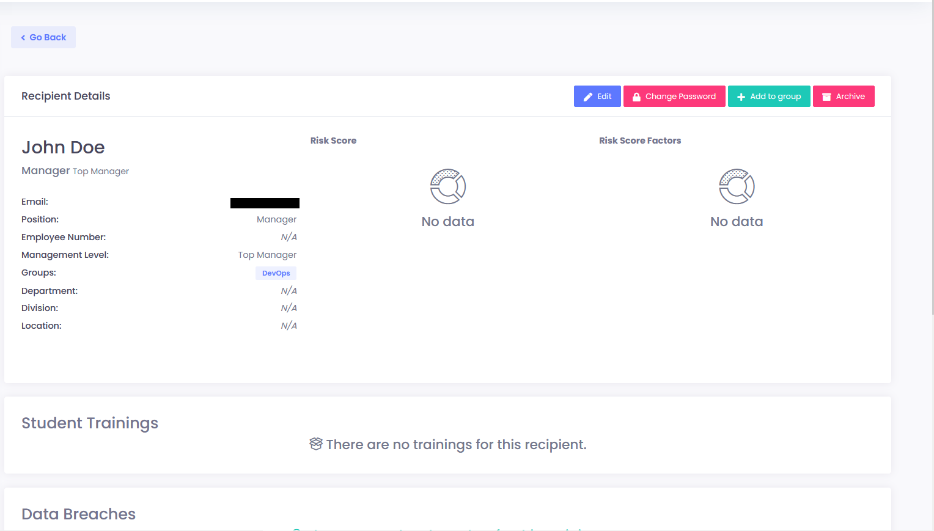Select the Top Manager management level value
This screenshot has height=531, width=934.
(x=267, y=255)
